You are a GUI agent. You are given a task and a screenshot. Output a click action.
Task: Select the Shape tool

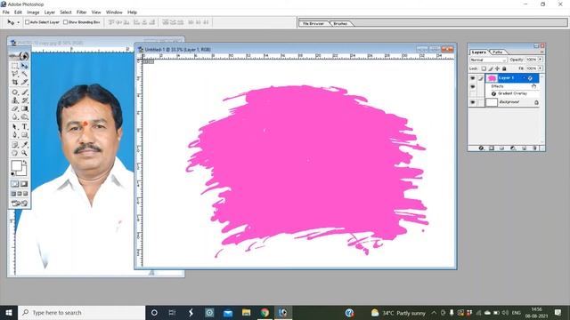click(24, 135)
